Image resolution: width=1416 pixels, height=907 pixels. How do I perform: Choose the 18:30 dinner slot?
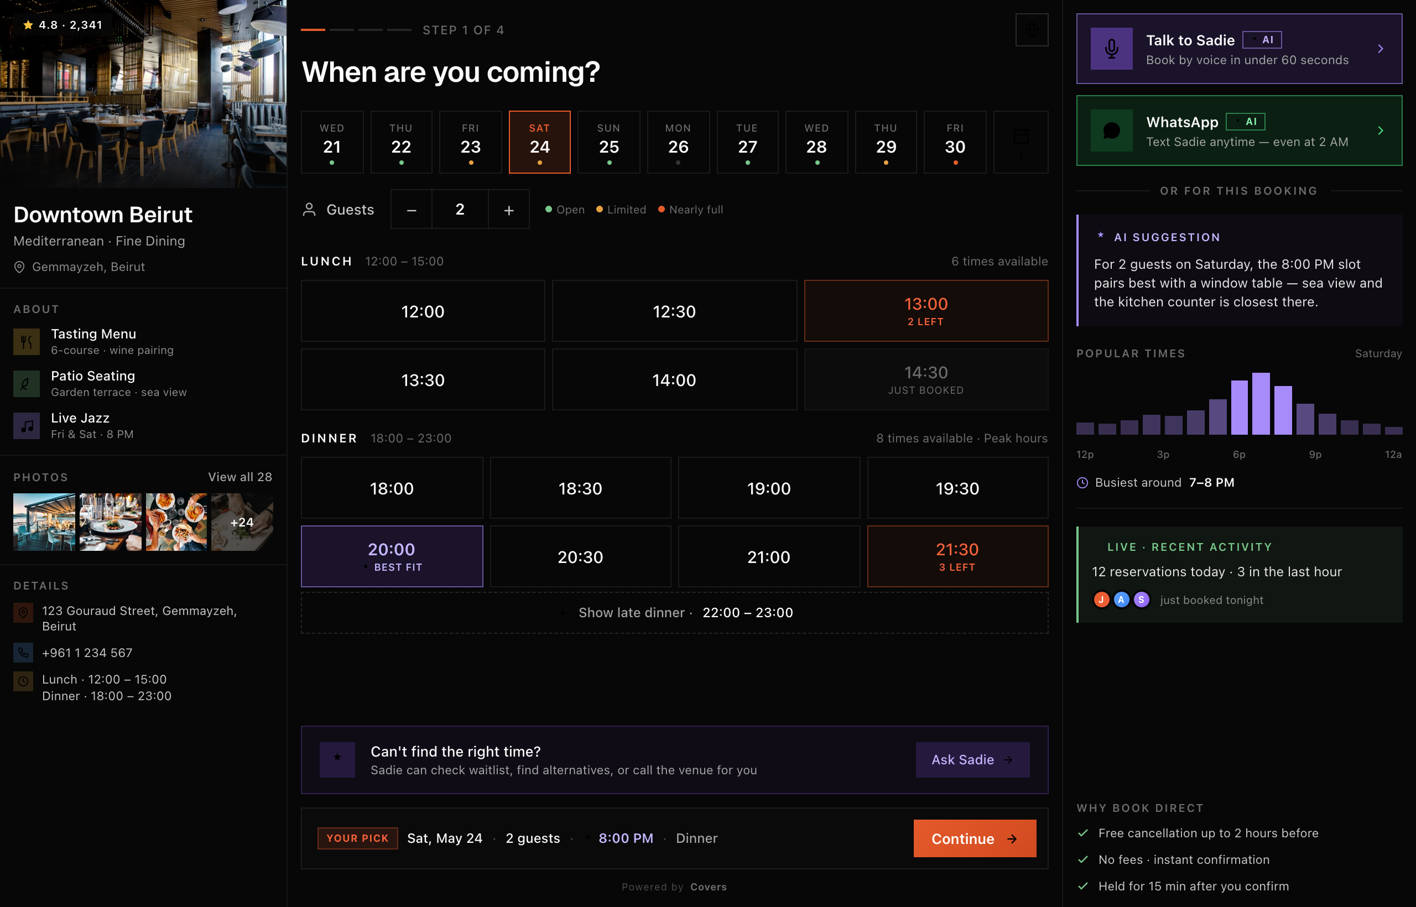(580, 488)
